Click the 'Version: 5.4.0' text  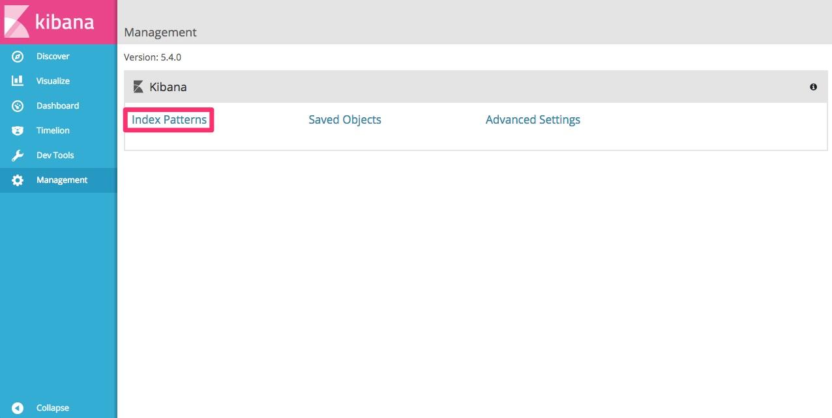(x=153, y=57)
